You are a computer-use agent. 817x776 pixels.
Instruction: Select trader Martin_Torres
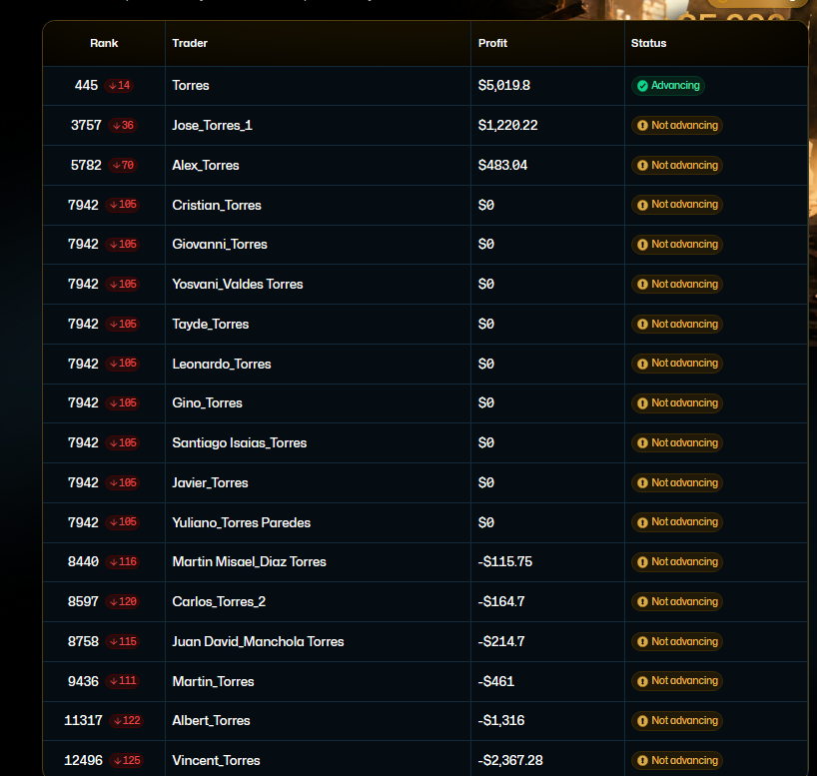coord(213,681)
